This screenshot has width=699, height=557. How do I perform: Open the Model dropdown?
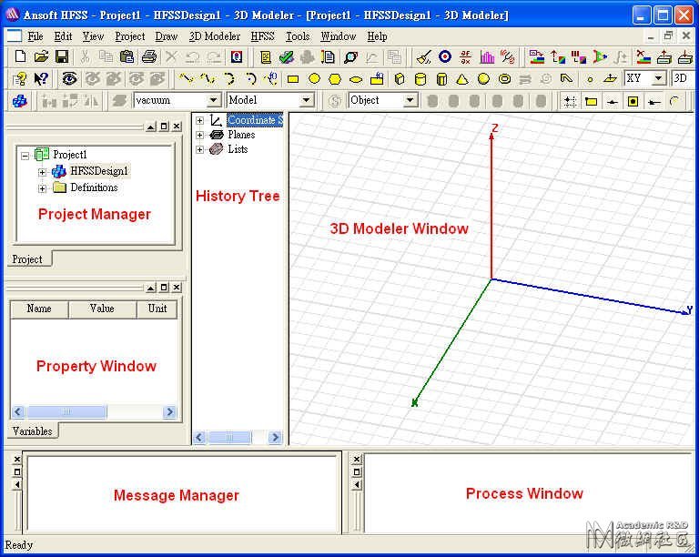(306, 100)
